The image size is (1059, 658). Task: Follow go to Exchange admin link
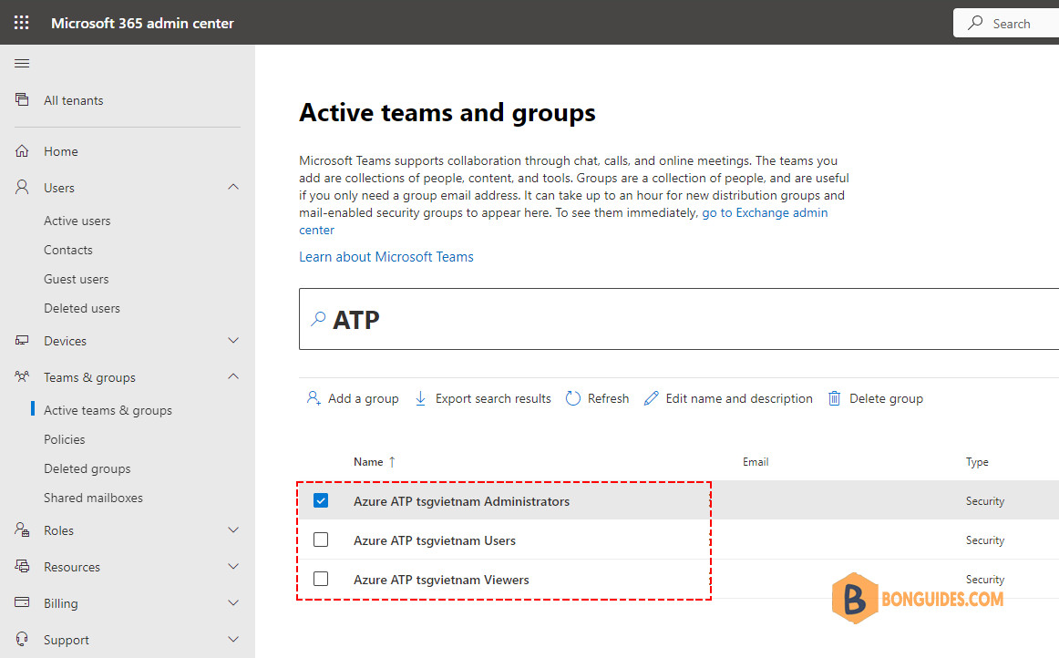pos(765,213)
